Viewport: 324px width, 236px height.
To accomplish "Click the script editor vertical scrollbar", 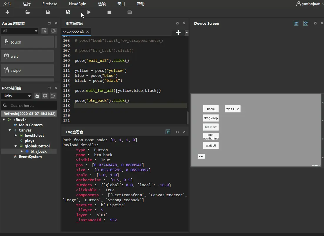I will 188,117.
